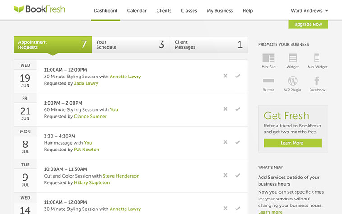Select the WP Plugin WordPress icon

click(x=292, y=81)
